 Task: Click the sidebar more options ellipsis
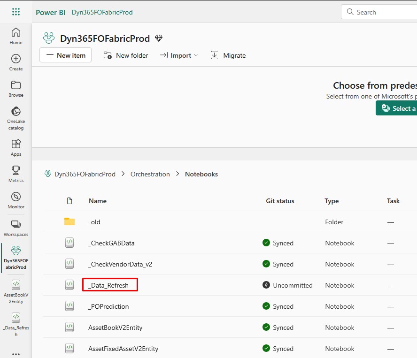click(x=16, y=354)
